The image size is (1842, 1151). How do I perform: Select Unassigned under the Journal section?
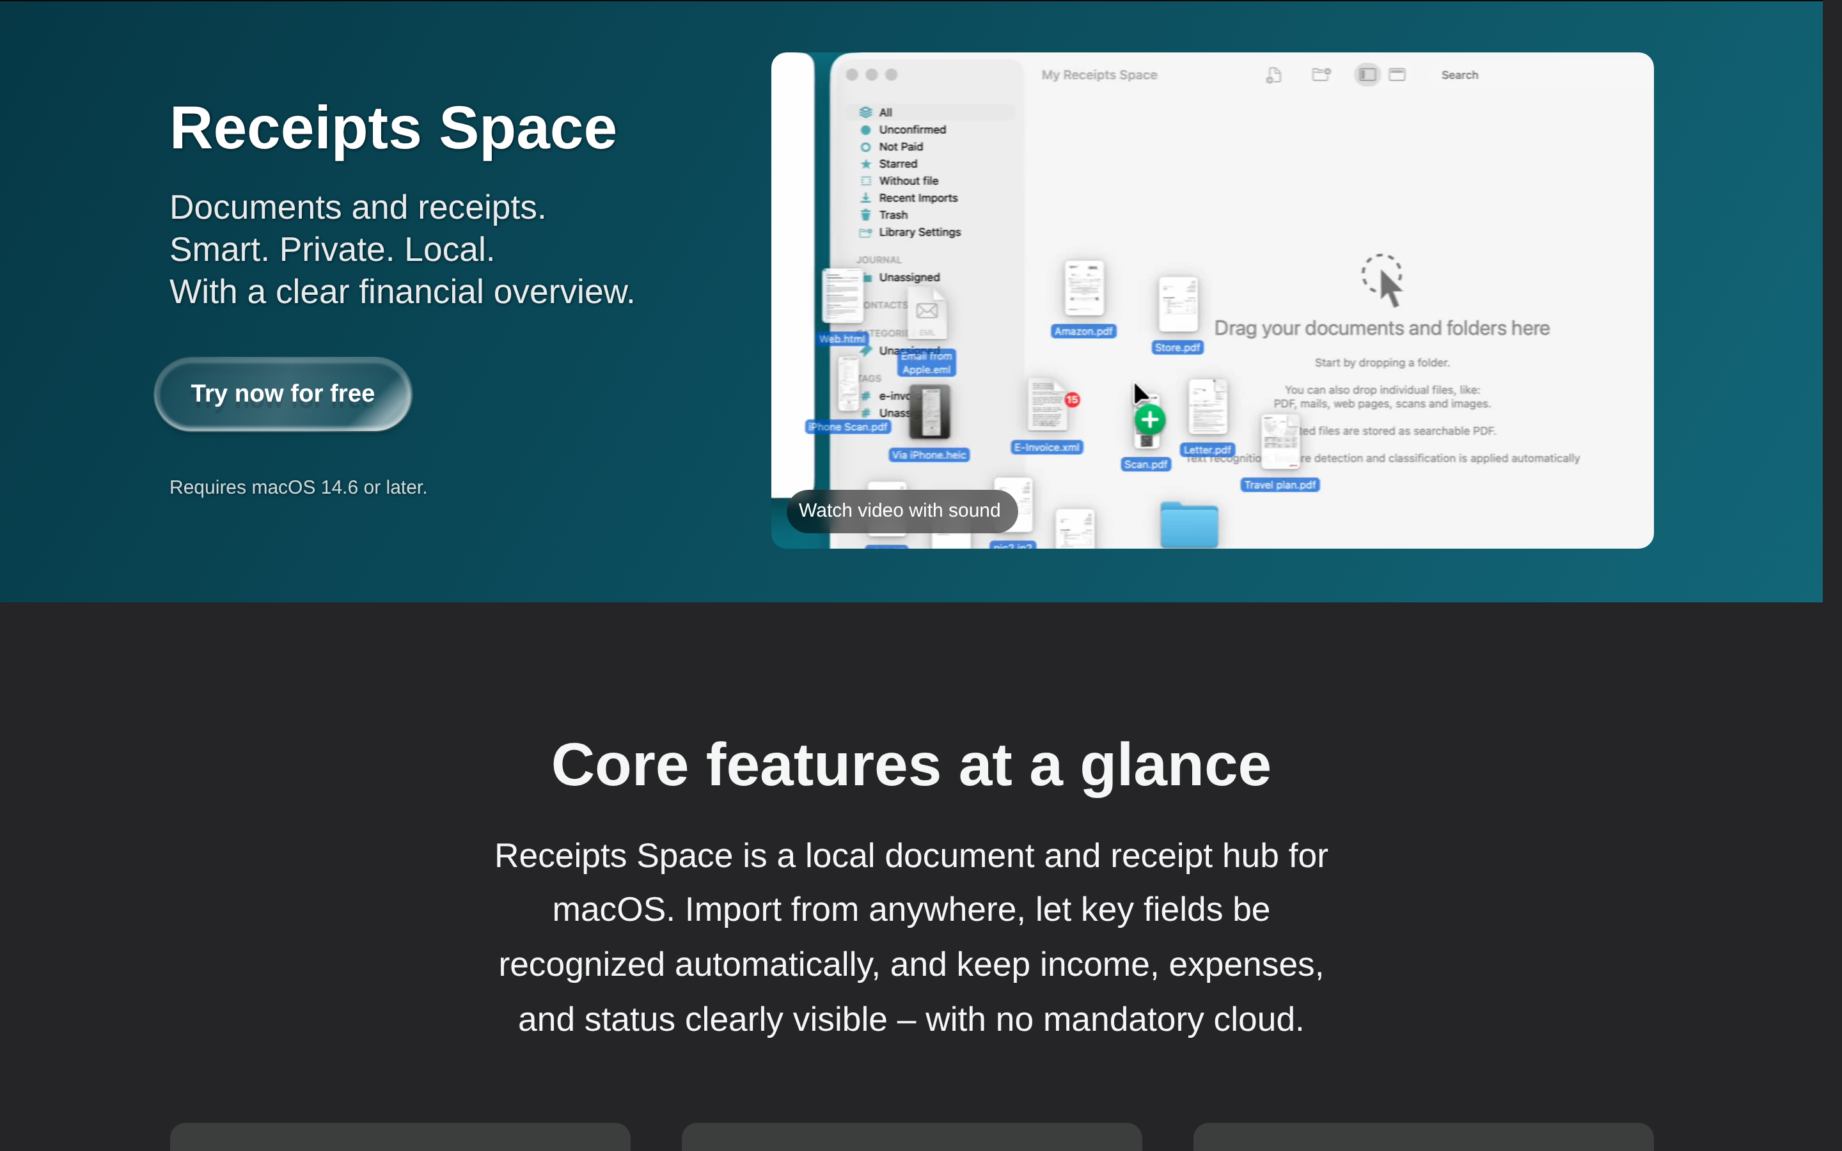click(x=908, y=277)
